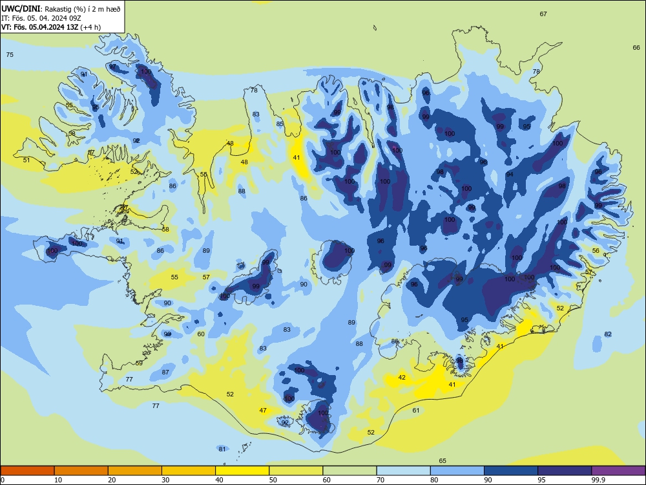This screenshot has height=485, width=646.
Task: Click the 'VT: Fös. 05.04.2024 13Z (+4 h)' line
Action: (51, 27)
